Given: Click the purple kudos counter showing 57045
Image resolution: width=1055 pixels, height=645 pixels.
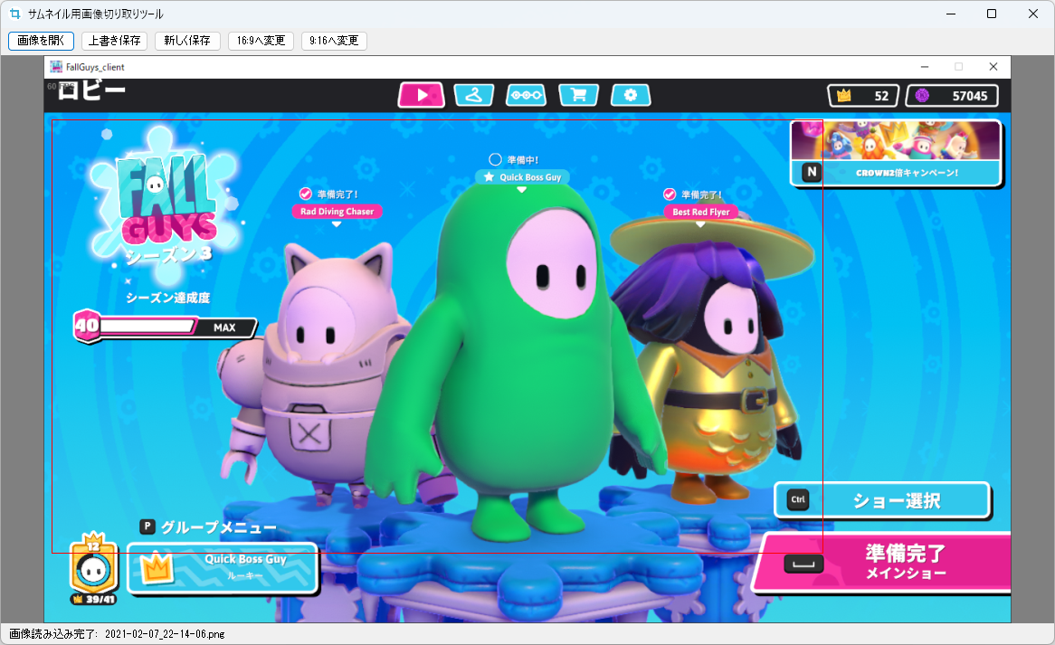Looking at the screenshot, I should click(x=952, y=96).
